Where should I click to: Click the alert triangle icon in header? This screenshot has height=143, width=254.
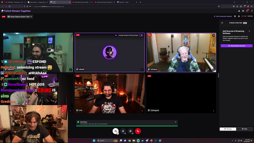click(239, 11)
